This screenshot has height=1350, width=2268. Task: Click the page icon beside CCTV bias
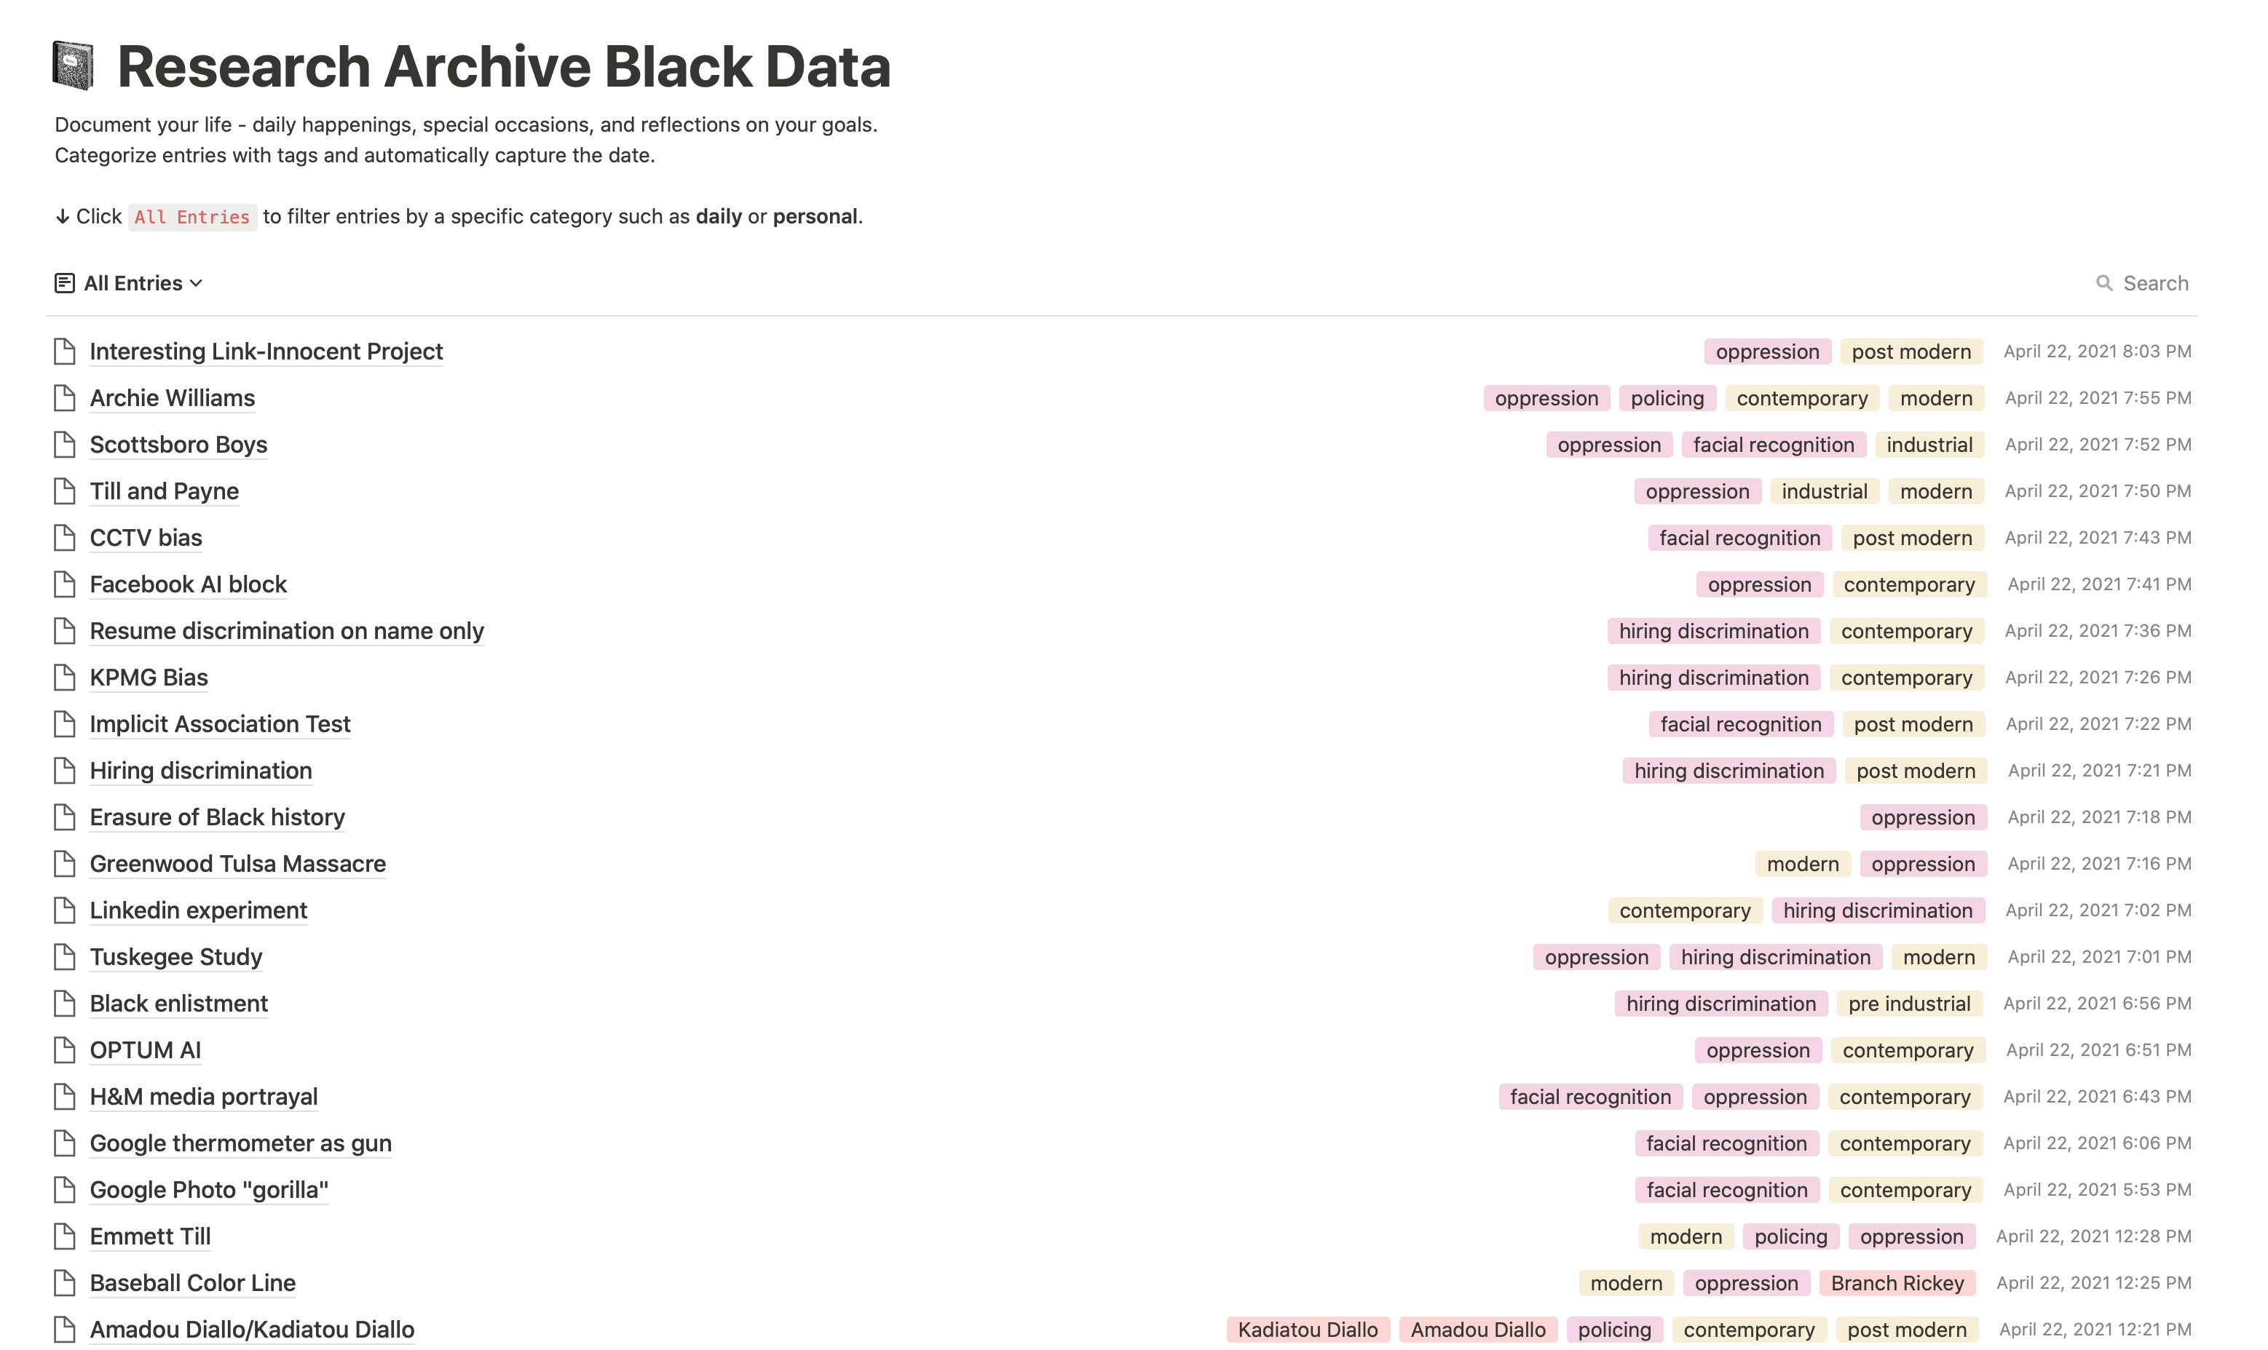pyautogui.click(x=65, y=538)
